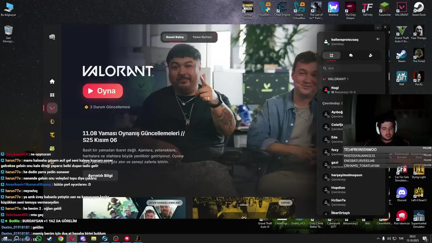Open the Ayrıntılı Bilgi details button

tap(100, 175)
